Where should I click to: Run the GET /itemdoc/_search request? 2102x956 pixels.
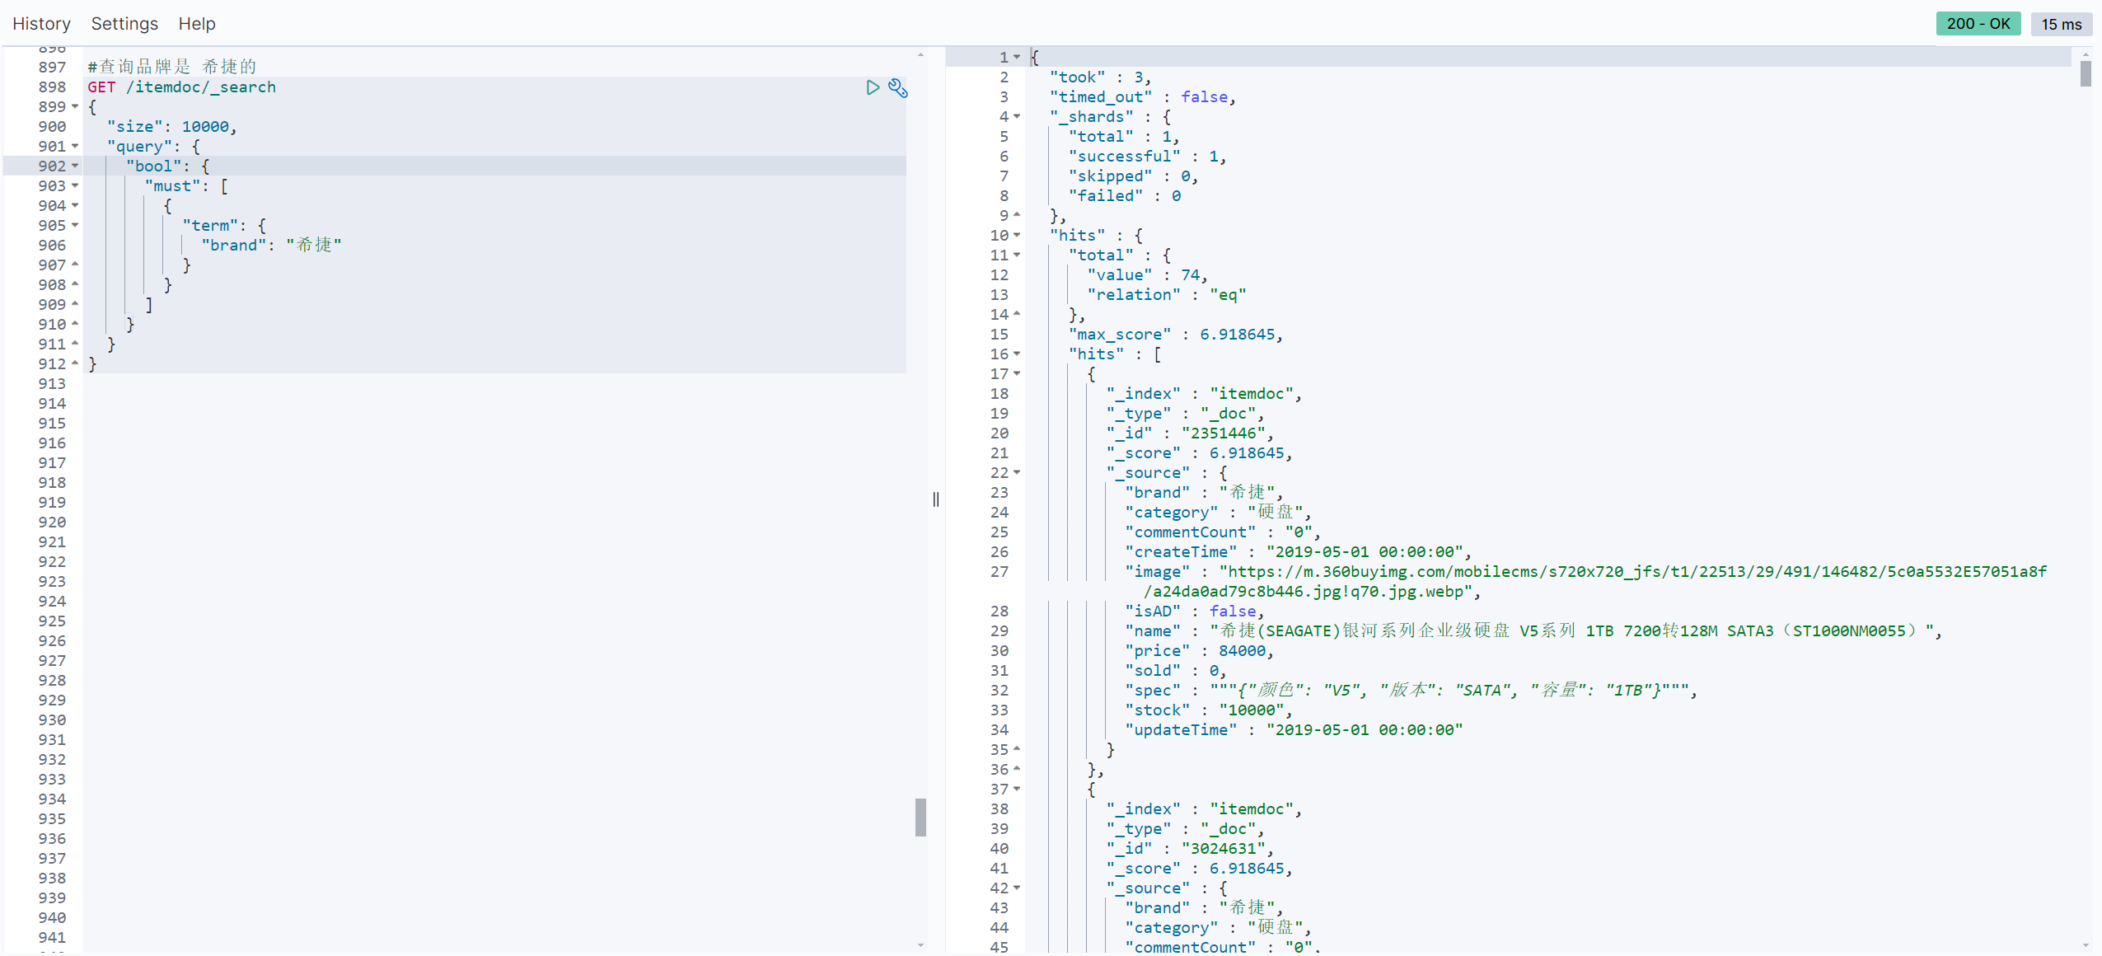tap(873, 87)
